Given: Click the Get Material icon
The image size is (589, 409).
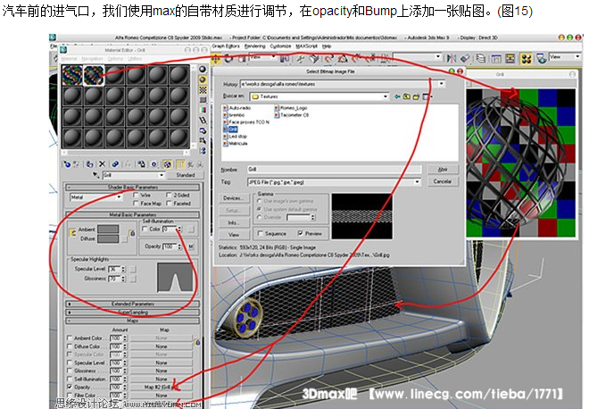Looking at the screenshot, I should (67, 164).
